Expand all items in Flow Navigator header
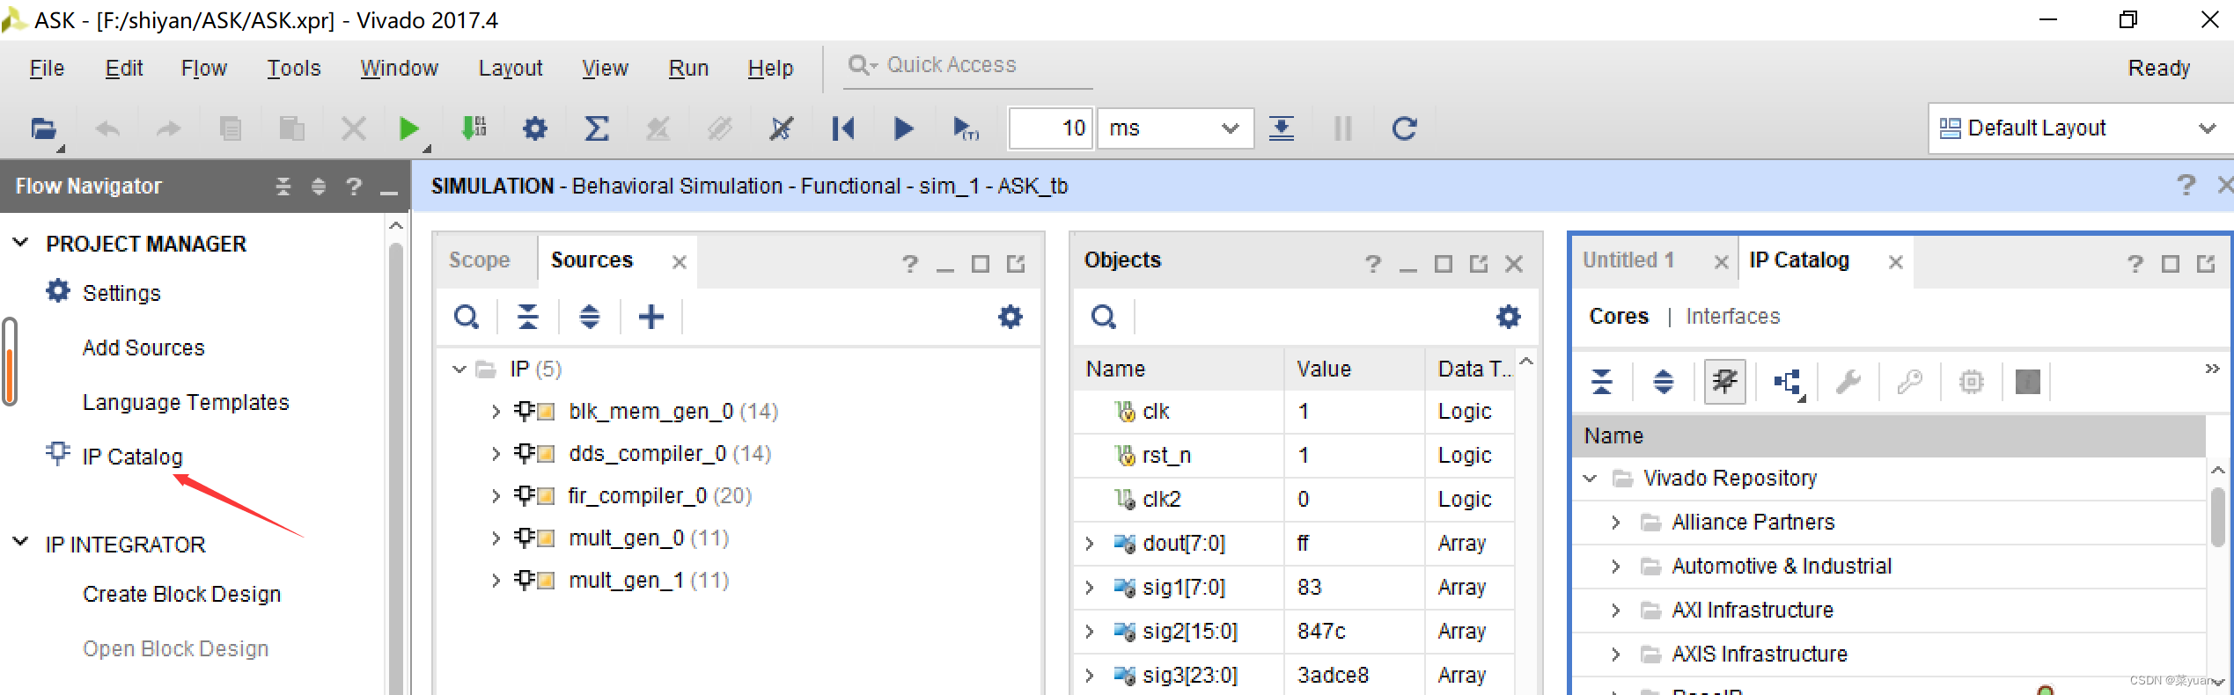 coord(319,187)
